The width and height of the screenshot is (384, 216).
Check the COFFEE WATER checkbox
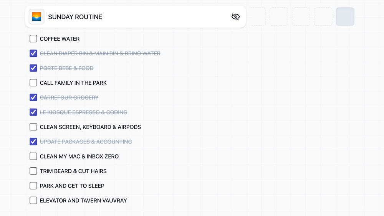point(33,39)
